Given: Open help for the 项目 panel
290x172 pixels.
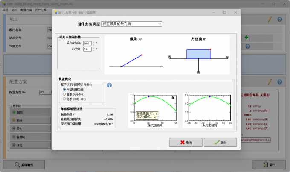Looking at the screenshot, I should (x=280, y=20).
